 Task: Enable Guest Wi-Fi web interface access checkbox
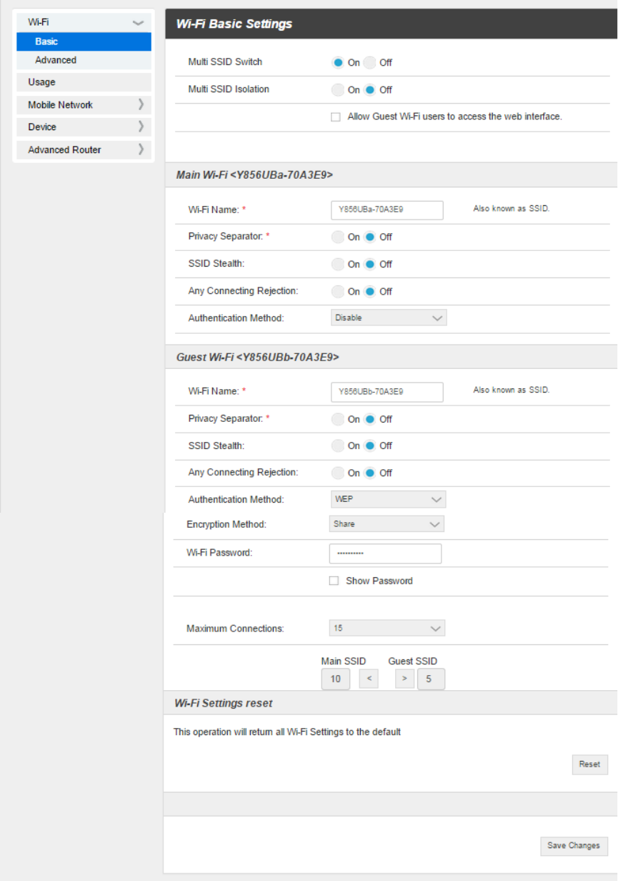336,117
